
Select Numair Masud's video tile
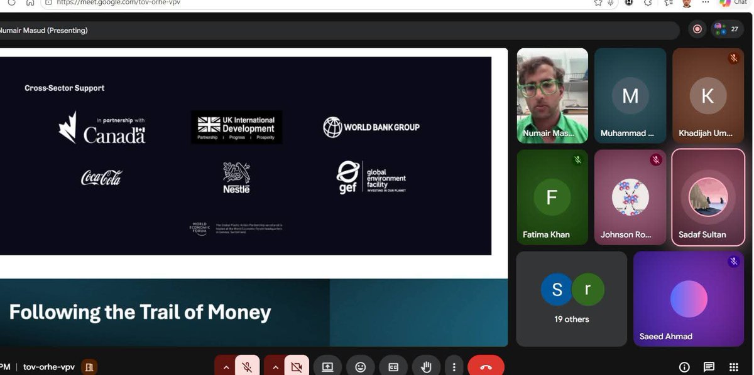coord(552,95)
